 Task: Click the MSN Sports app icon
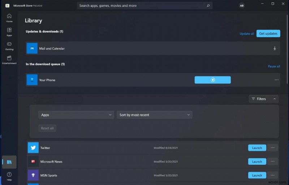point(33,175)
